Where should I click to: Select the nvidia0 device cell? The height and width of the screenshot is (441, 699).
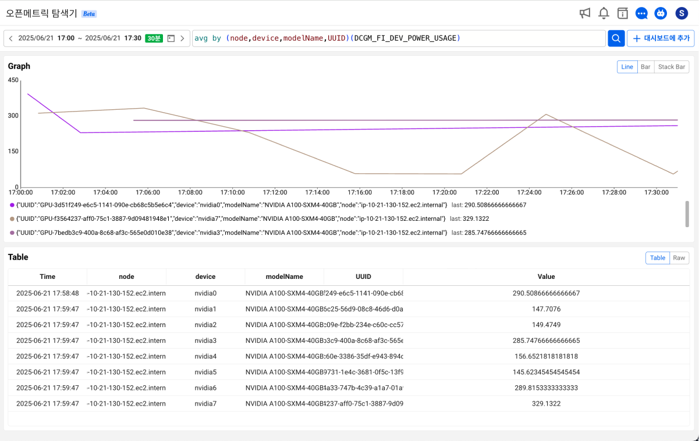[x=205, y=293]
